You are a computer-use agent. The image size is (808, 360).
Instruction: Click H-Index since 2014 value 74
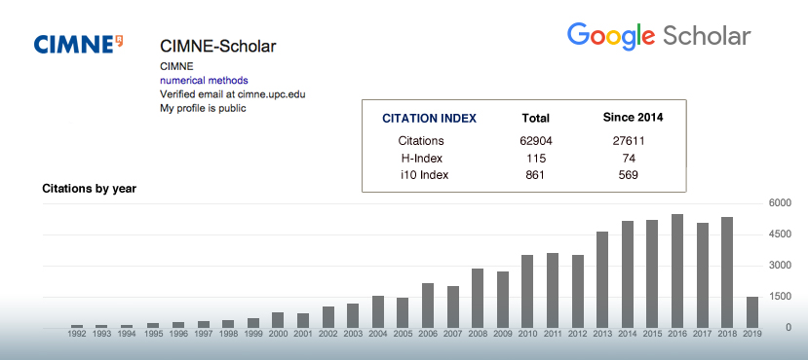point(629,159)
